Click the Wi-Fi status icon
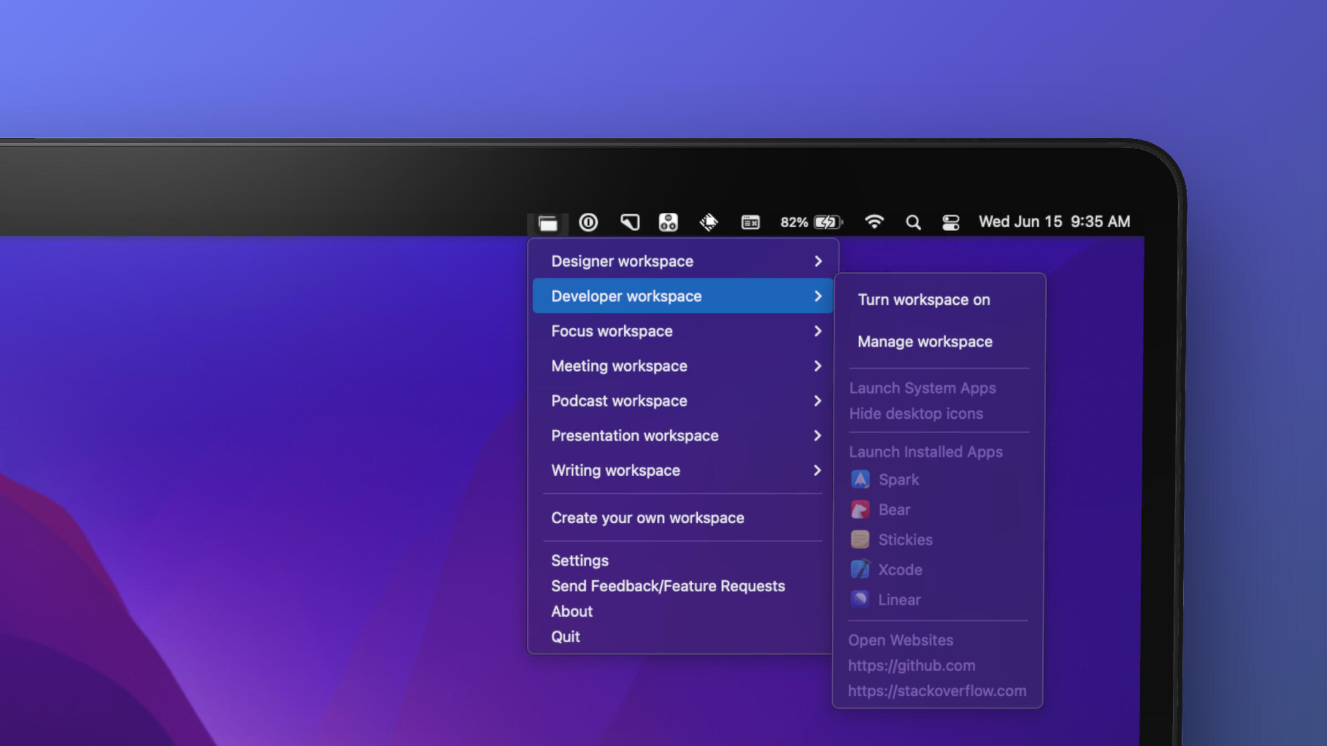Screen dimensions: 1327x746 (874, 222)
